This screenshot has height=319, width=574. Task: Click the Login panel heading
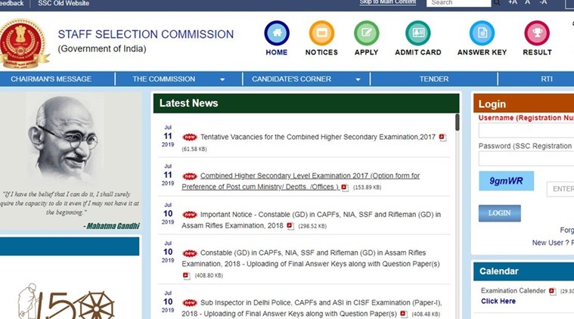tap(492, 104)
